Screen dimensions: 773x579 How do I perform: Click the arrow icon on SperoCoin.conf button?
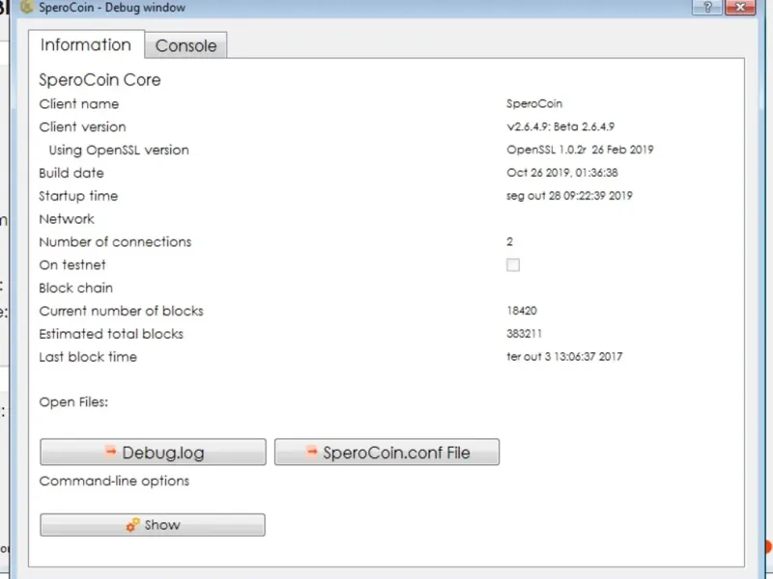pos(312,451)
